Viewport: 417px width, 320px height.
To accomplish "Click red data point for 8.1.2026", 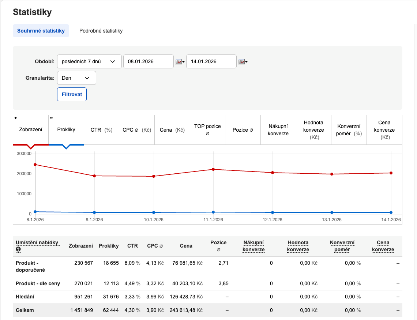I will click(35, 165).
